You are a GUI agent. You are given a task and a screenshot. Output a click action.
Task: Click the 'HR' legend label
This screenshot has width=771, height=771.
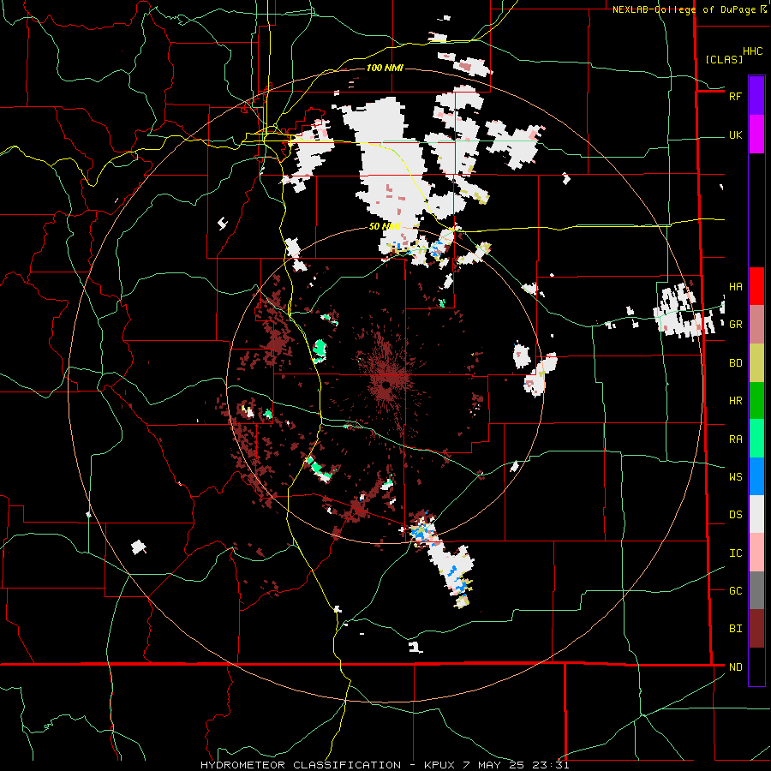pos(735,401)
